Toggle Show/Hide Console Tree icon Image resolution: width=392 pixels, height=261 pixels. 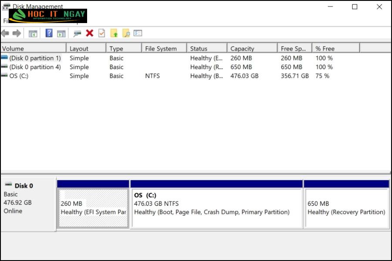[x=33, y=33]
